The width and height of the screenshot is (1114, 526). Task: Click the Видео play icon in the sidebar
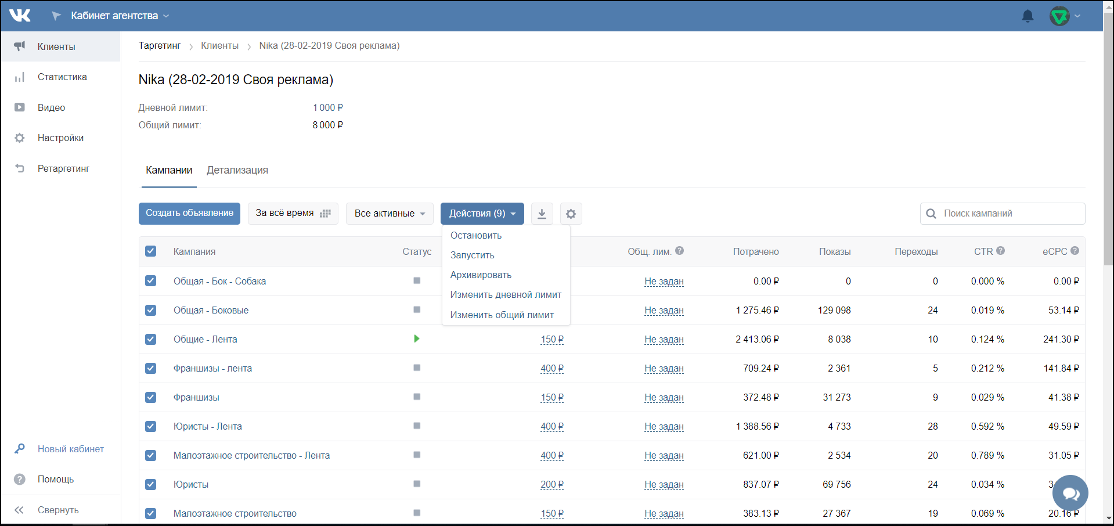[x=20, y=107]
